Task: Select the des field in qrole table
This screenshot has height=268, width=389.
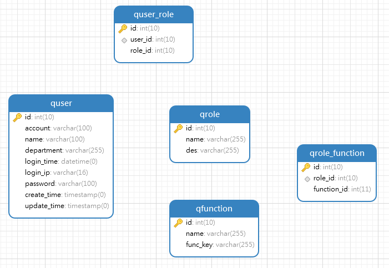Action: coord(213,150)
